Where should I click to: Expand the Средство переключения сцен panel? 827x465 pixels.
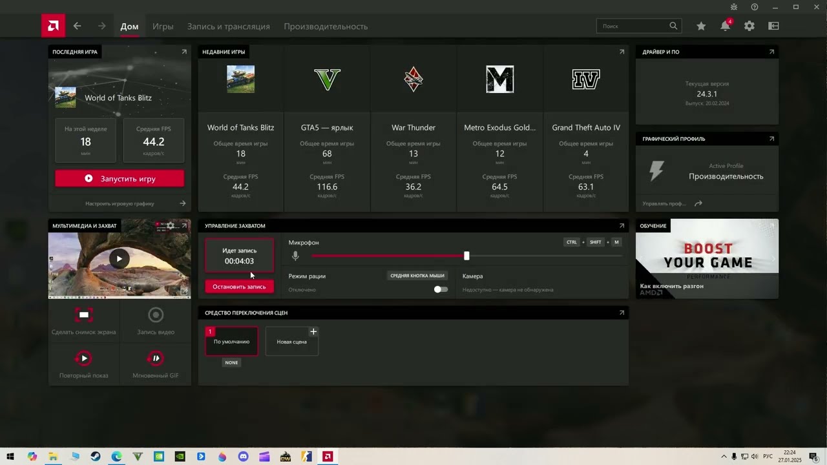click(x=622, y=313)
